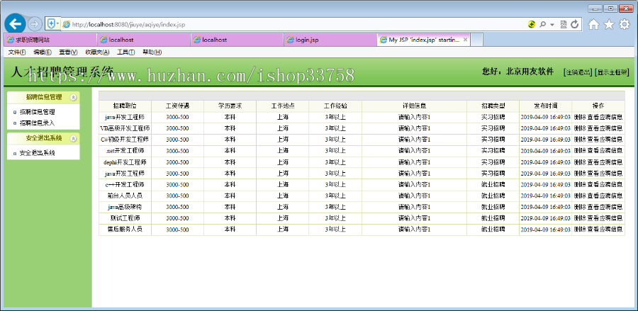
Task: Click the 详细信息 column header
Action: pos(414,106)
